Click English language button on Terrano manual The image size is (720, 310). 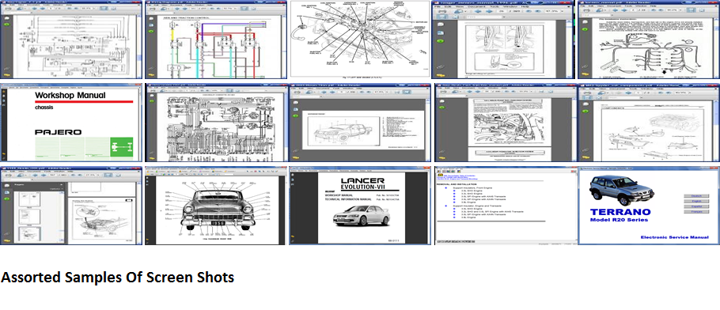click(696, 201)
